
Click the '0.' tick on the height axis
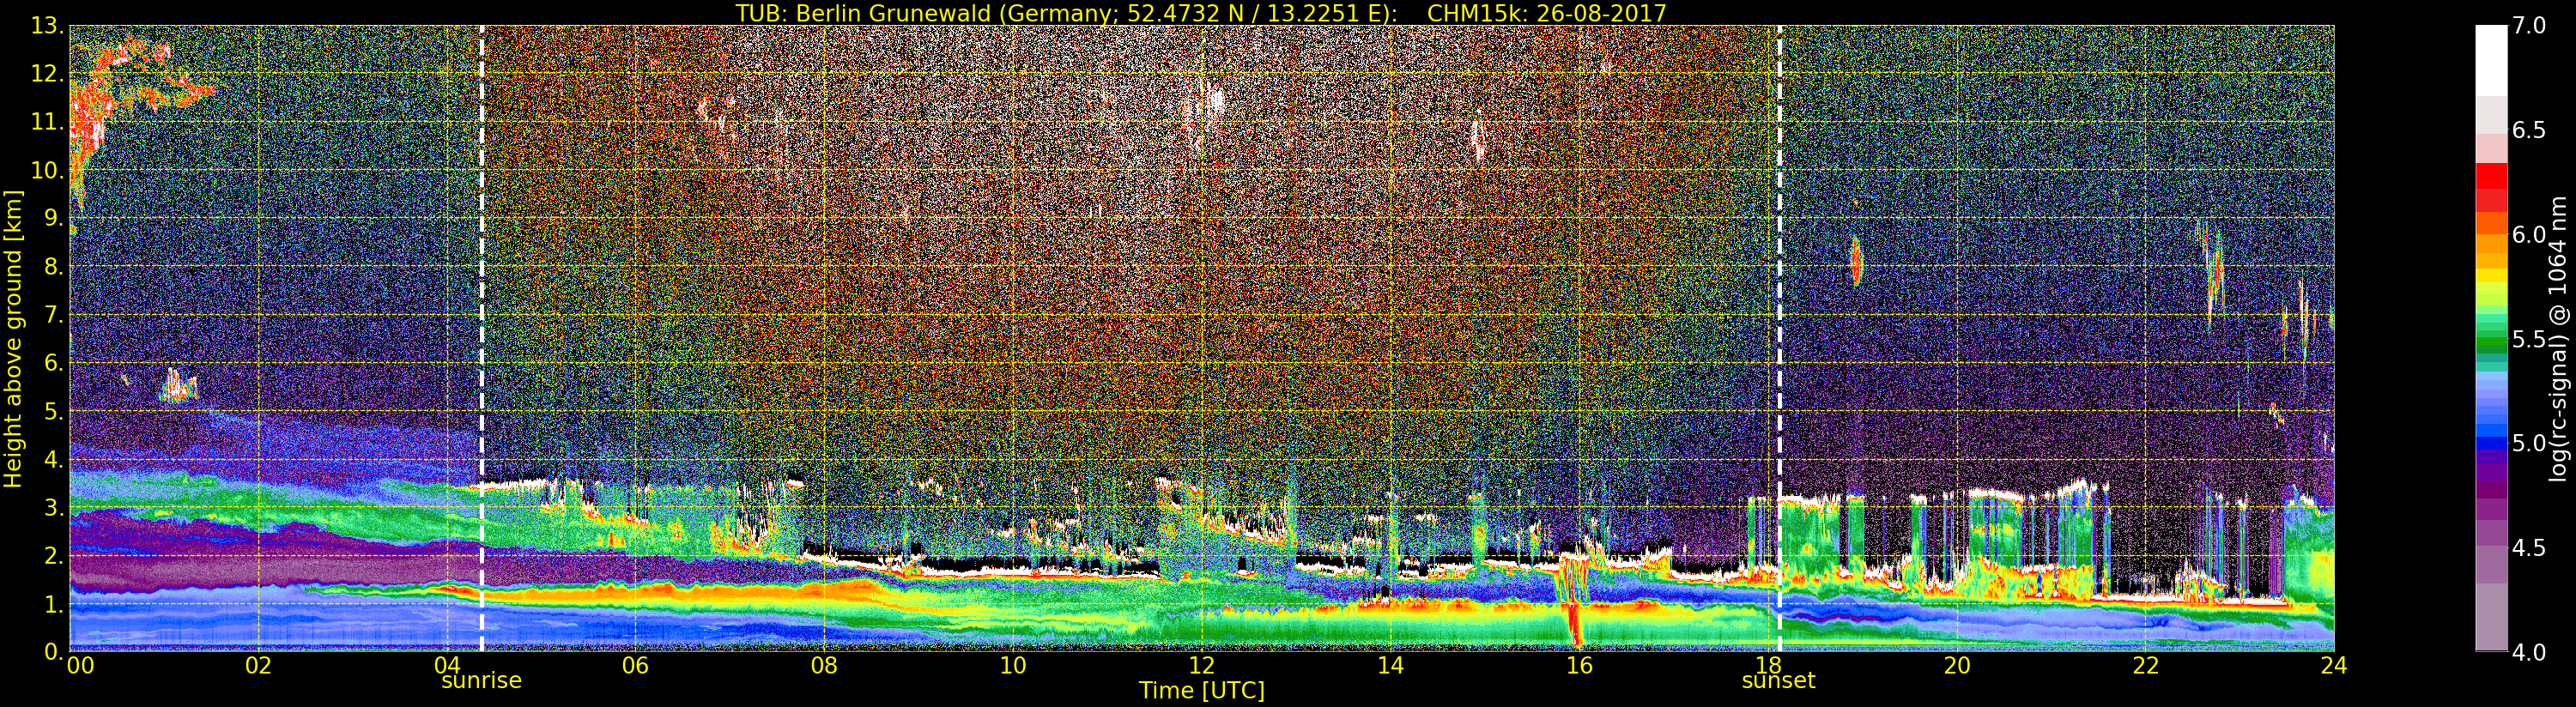[53, 652]
